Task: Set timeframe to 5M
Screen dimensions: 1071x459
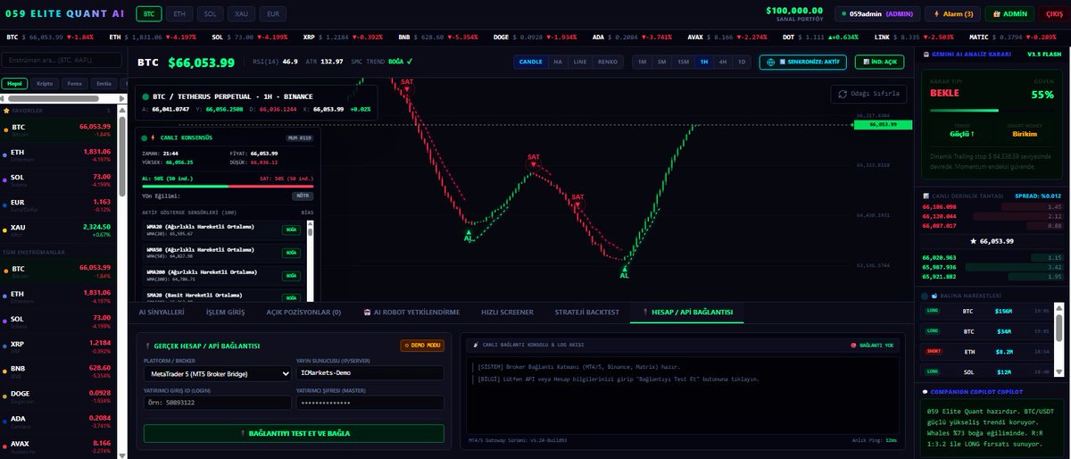Action: [x=661, y=63]
